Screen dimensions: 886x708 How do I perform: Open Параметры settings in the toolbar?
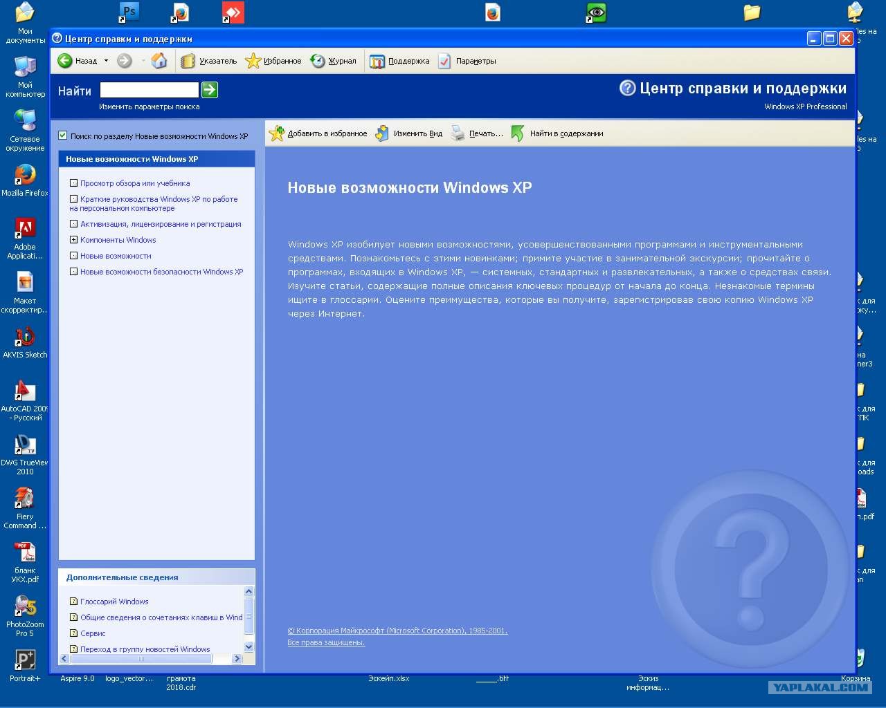(467, 61)
